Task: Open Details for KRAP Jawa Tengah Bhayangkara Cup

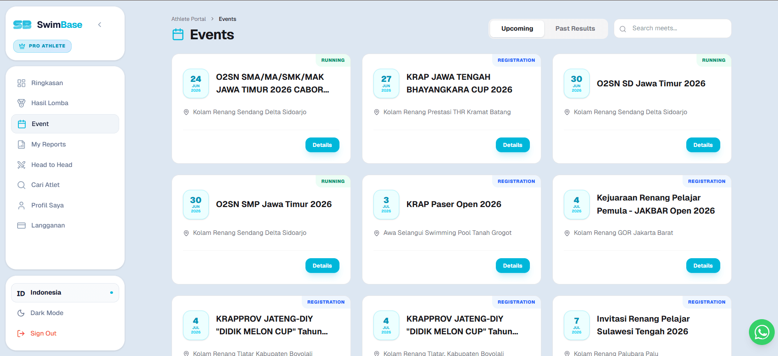Action: (513, 145)
